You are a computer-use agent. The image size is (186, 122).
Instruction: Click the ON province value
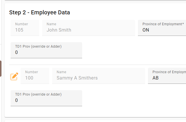(x=146, y=30)
